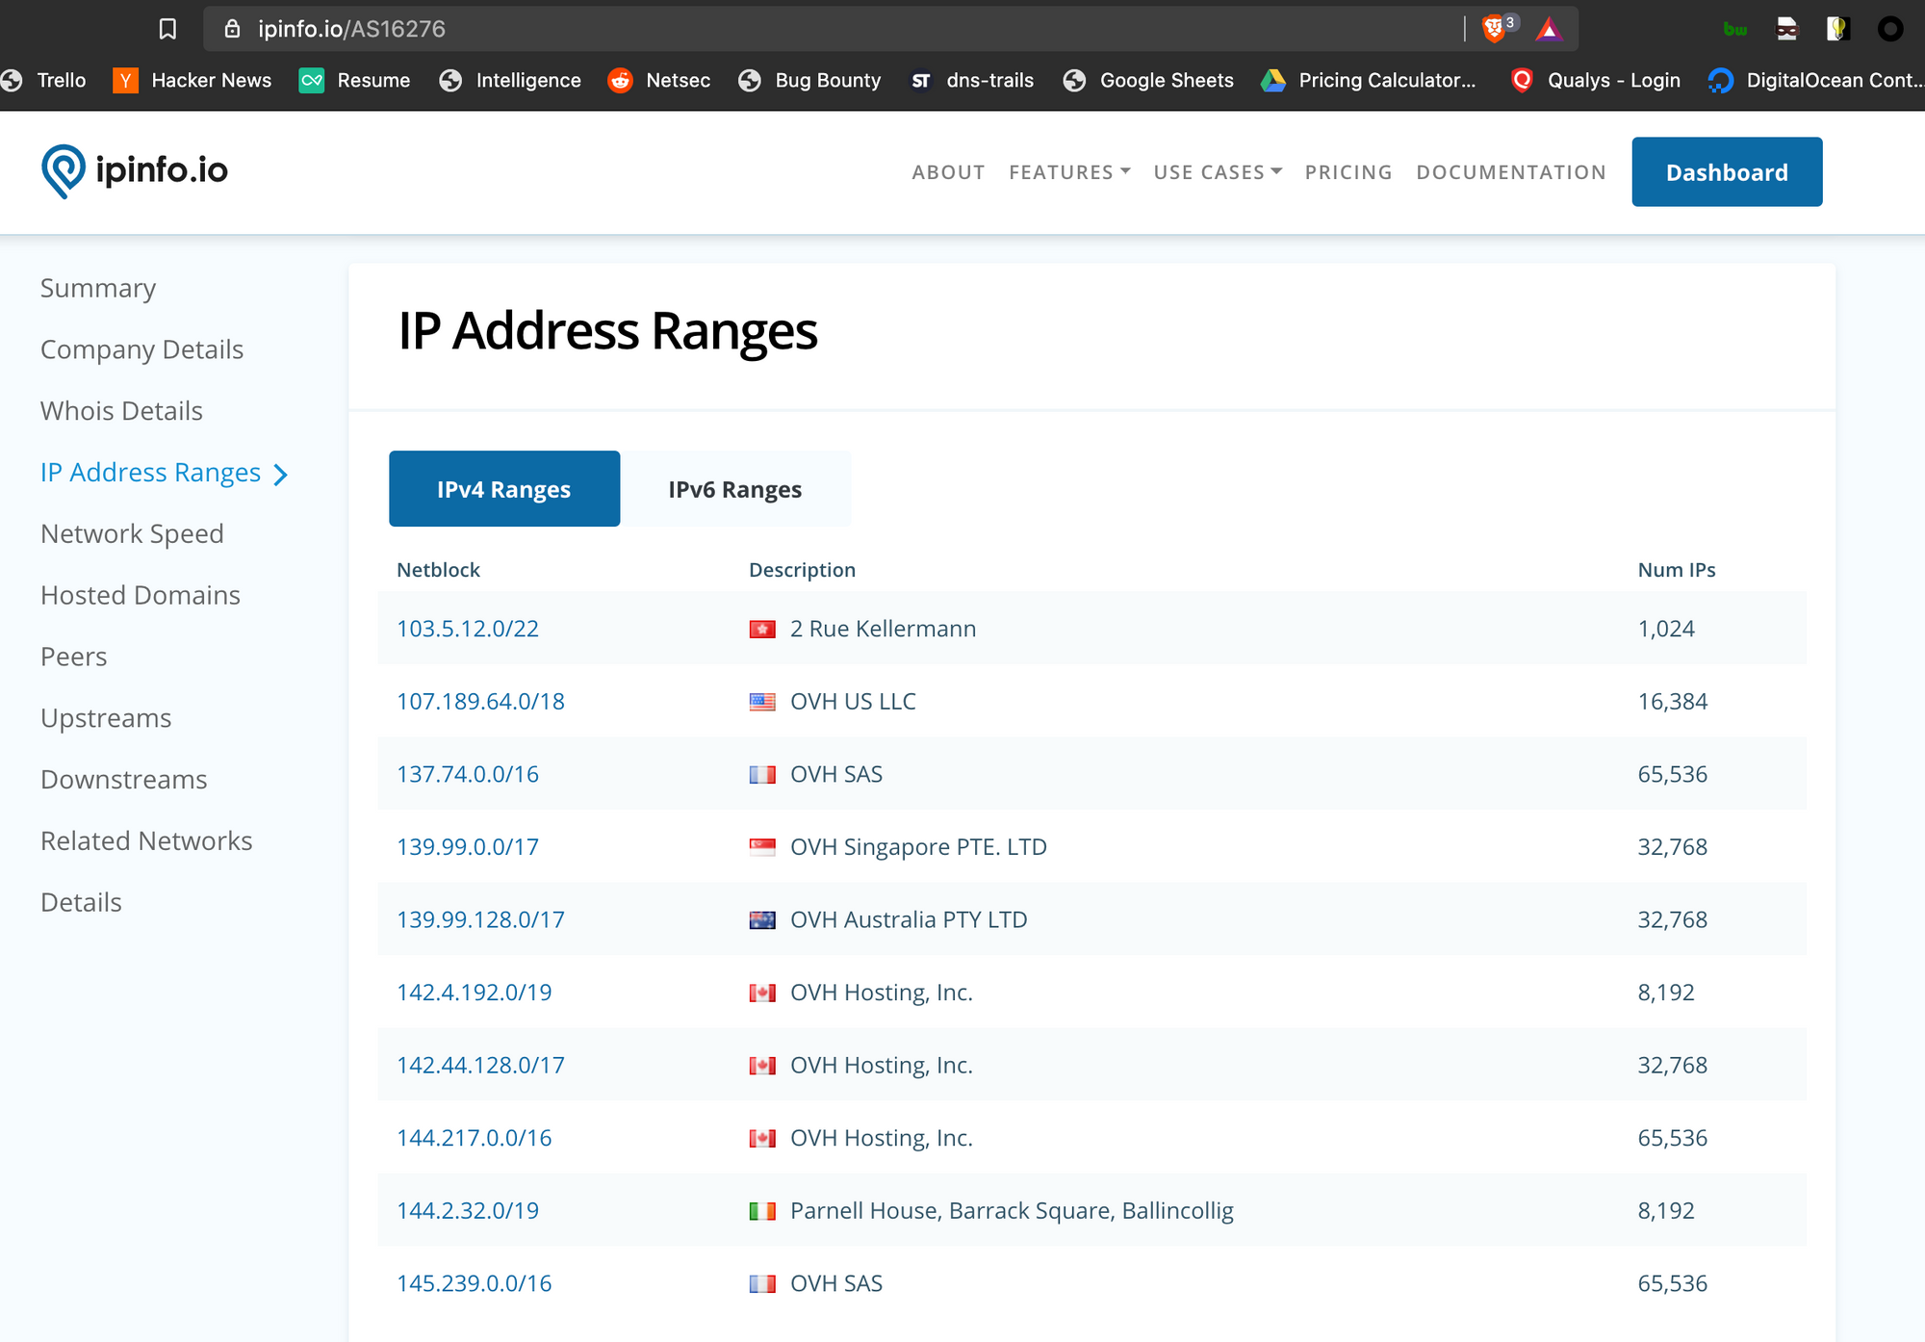
Task: Click the black circle extension icon
Action: pyautogui.click(x=1890, y=29)
